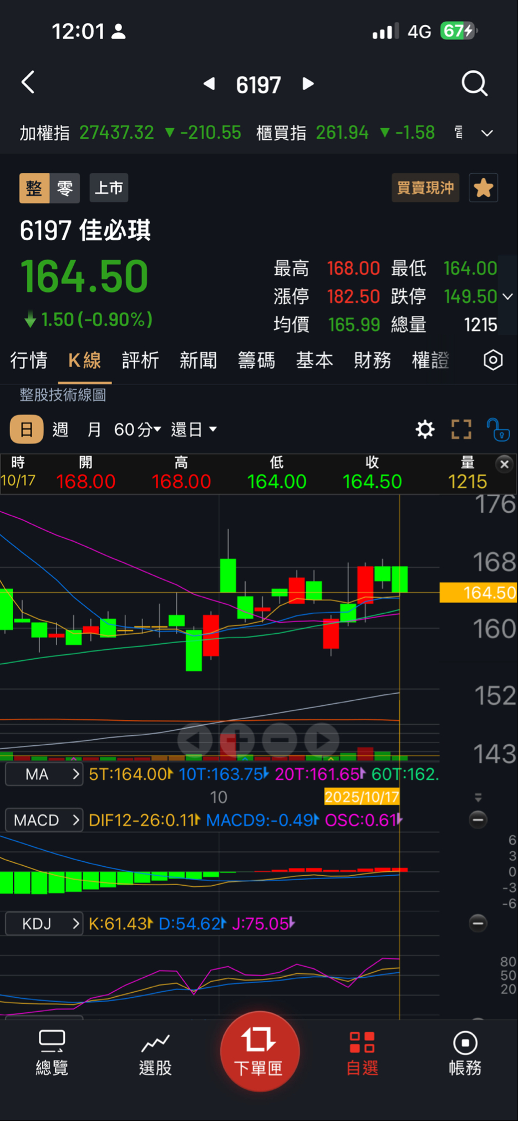Expand the price details chevron beside 跌停
This screenshot has height=1121, width=518.
point(507,297)
